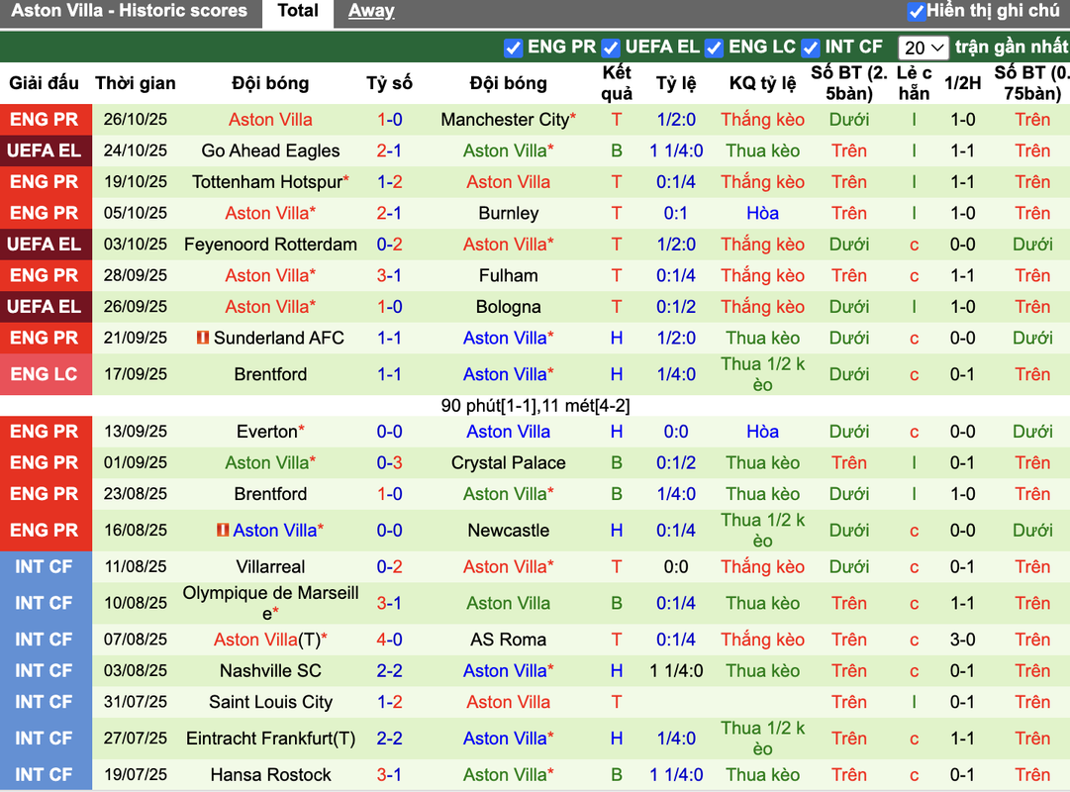Click the ENG LC league label on 17/09/25

(45, 374)
